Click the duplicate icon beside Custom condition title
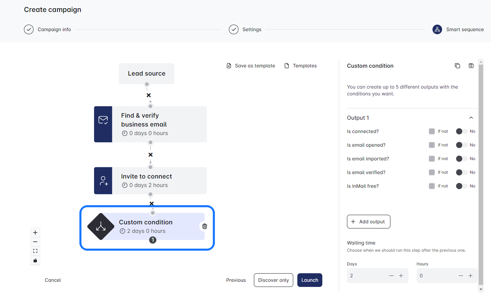The width and height of the screenshot is (491, 303). 457,66
